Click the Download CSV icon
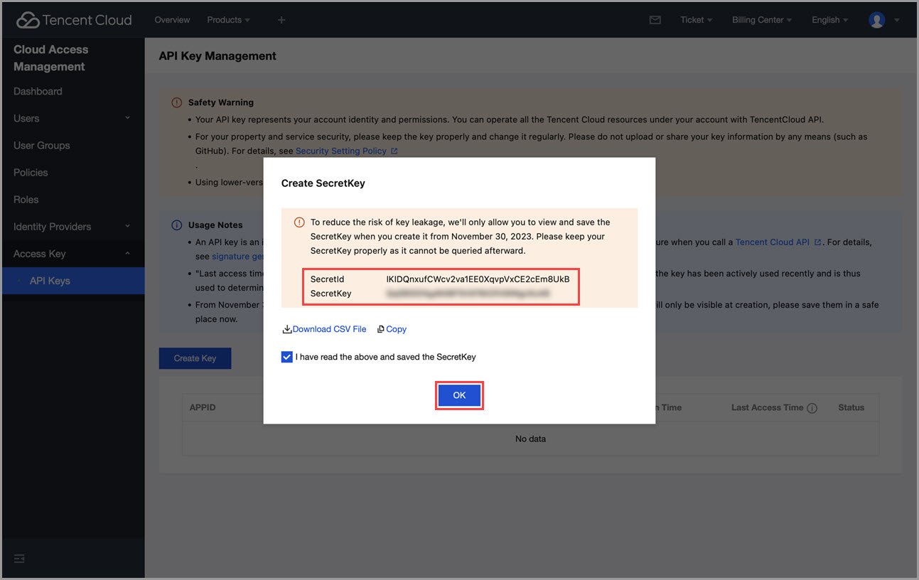919x580 pixels. tap(287, 329)
